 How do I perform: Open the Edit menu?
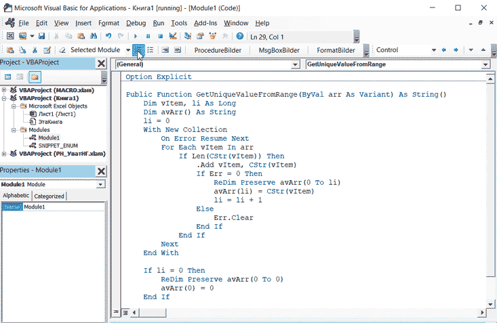41,23
